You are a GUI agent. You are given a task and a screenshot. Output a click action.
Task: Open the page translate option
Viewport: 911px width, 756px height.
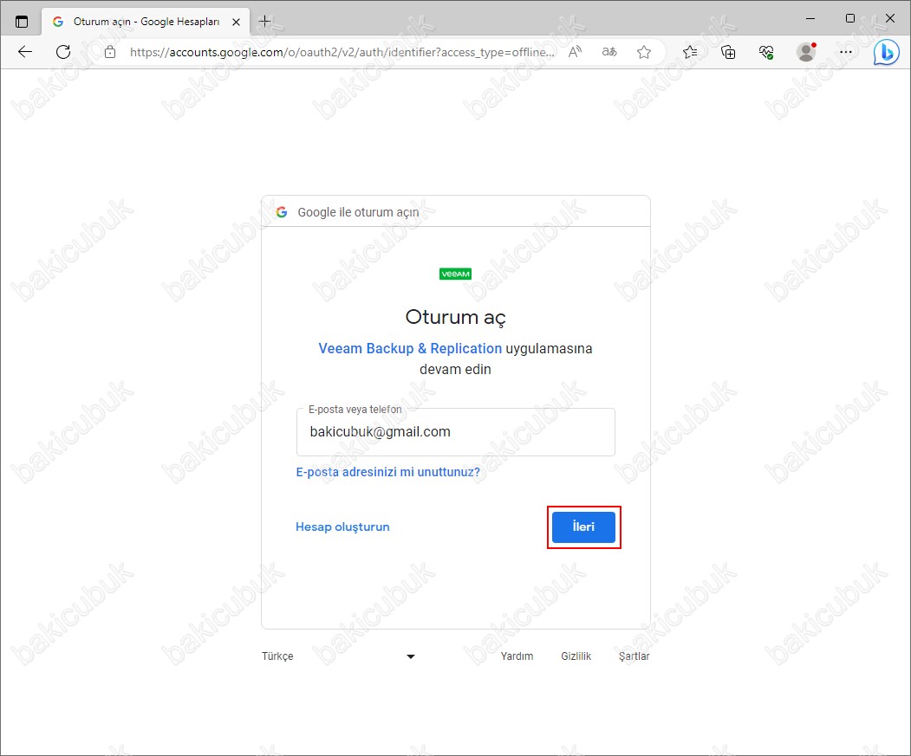(x=608, y=52)
